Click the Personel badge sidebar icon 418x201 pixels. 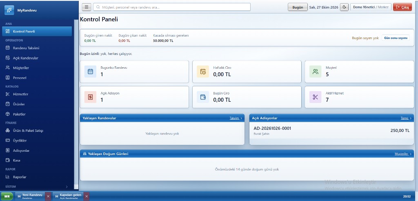pos(7,78)
